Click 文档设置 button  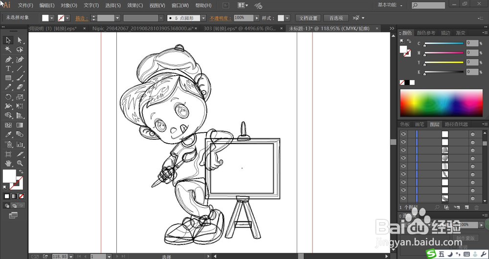click(309, 18)
